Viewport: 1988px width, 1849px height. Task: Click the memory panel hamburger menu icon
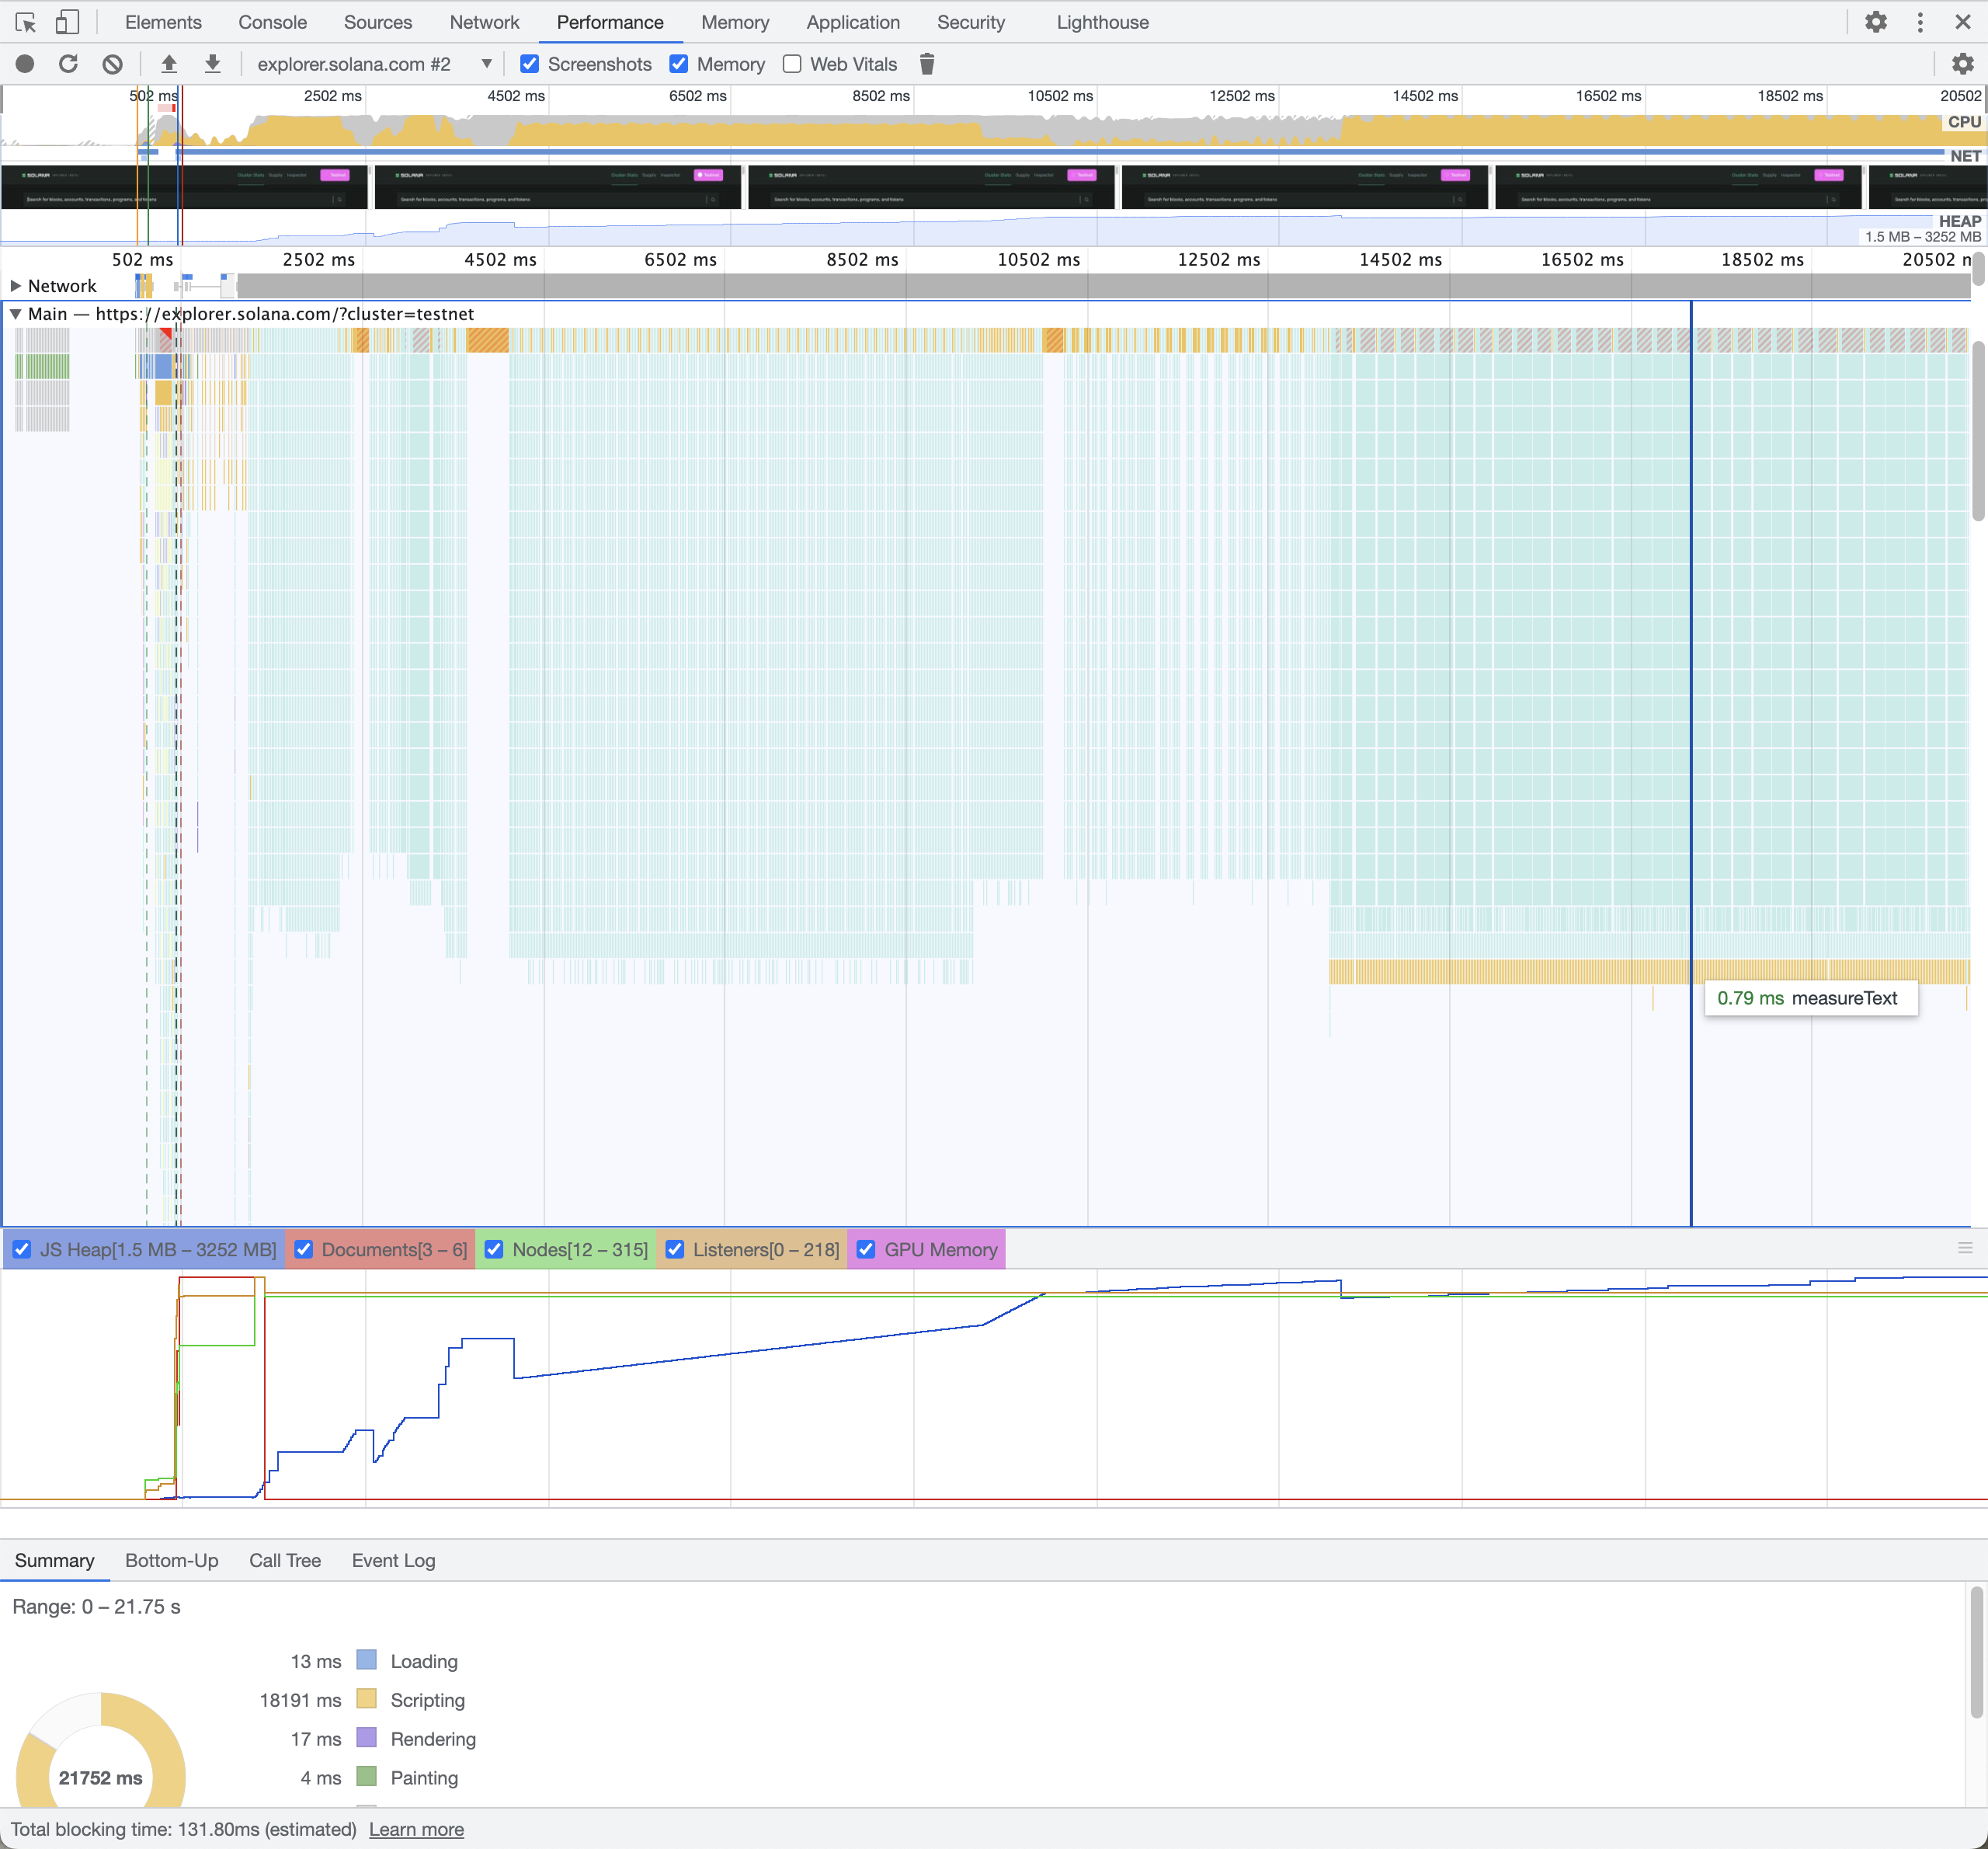pos(1965,1248)
